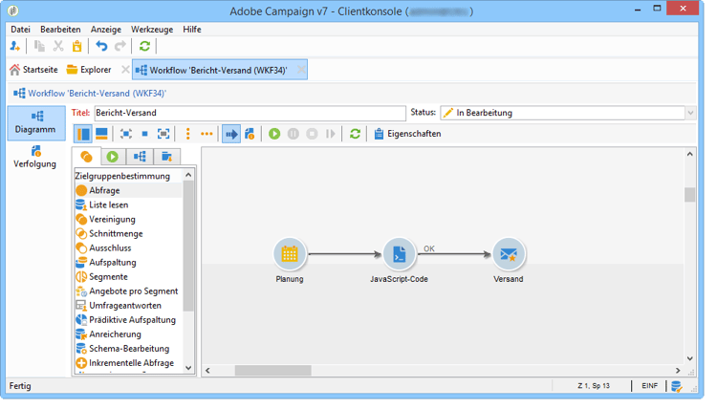This screenshot has height=409, width=717.
Task: Click the undo arrow icon
Action: click(x=101, y=47)
